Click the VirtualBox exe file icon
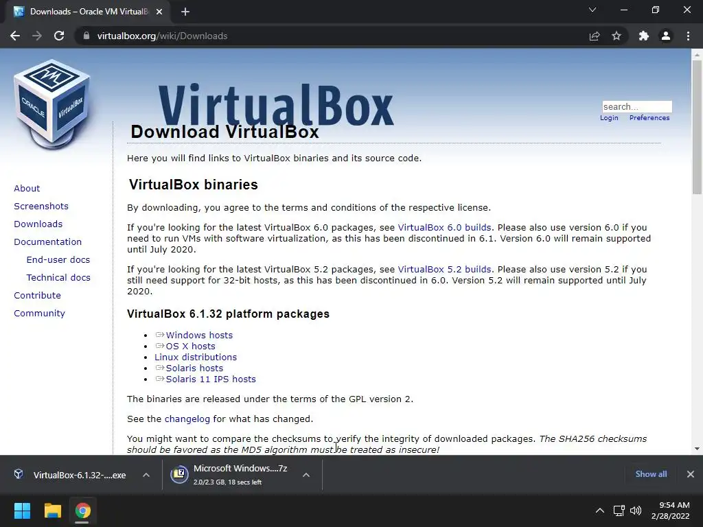 tap(19, 474)
